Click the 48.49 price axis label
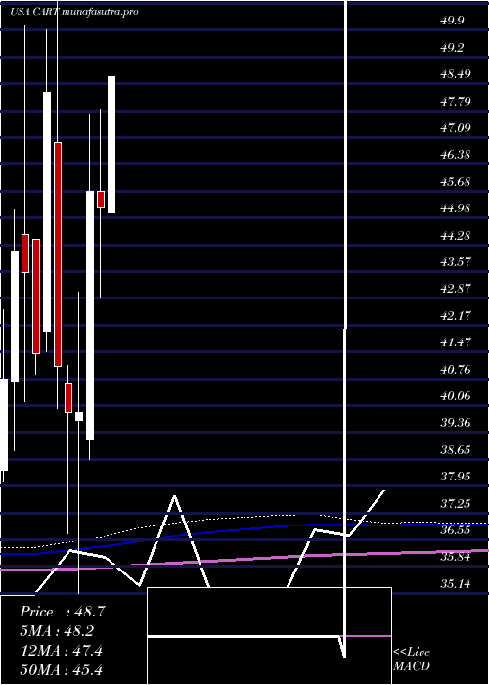The width and height of the screenshot is (489, 685). 456,73
